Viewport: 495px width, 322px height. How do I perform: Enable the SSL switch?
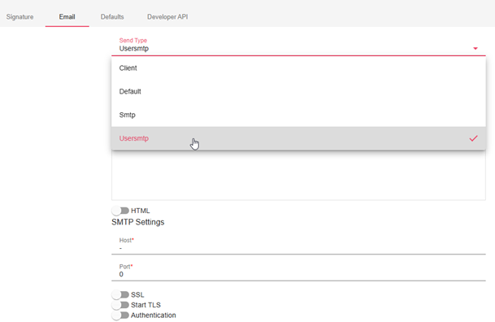[120, 294]
